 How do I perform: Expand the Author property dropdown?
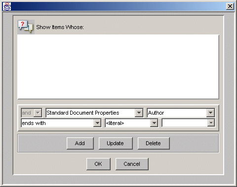coord(210,113)
